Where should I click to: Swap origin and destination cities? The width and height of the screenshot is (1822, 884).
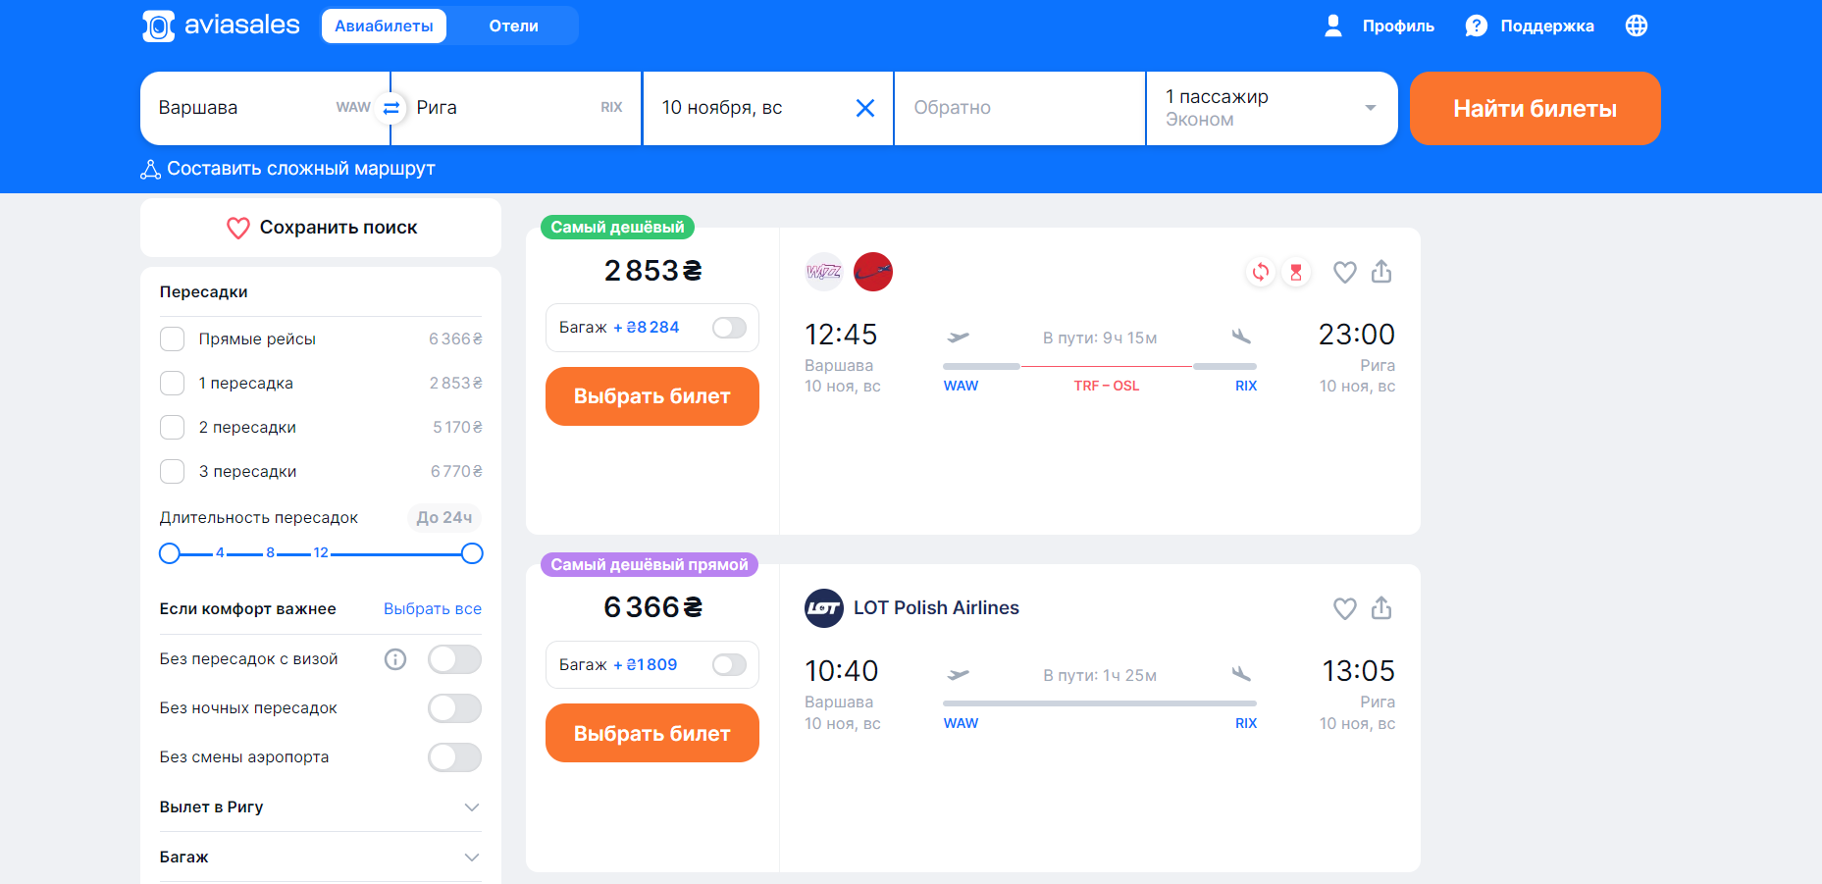(x=390, y=108)
